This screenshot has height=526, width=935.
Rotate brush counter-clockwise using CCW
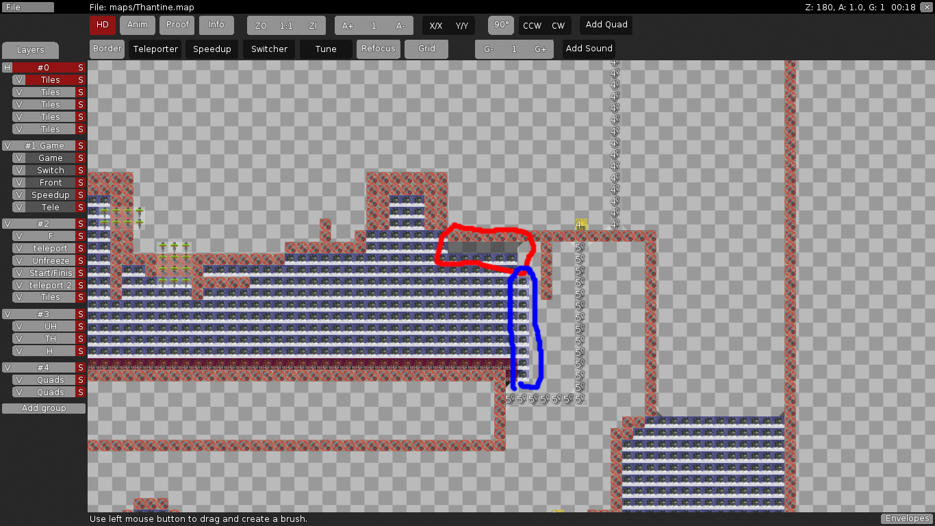click(532, 26)
